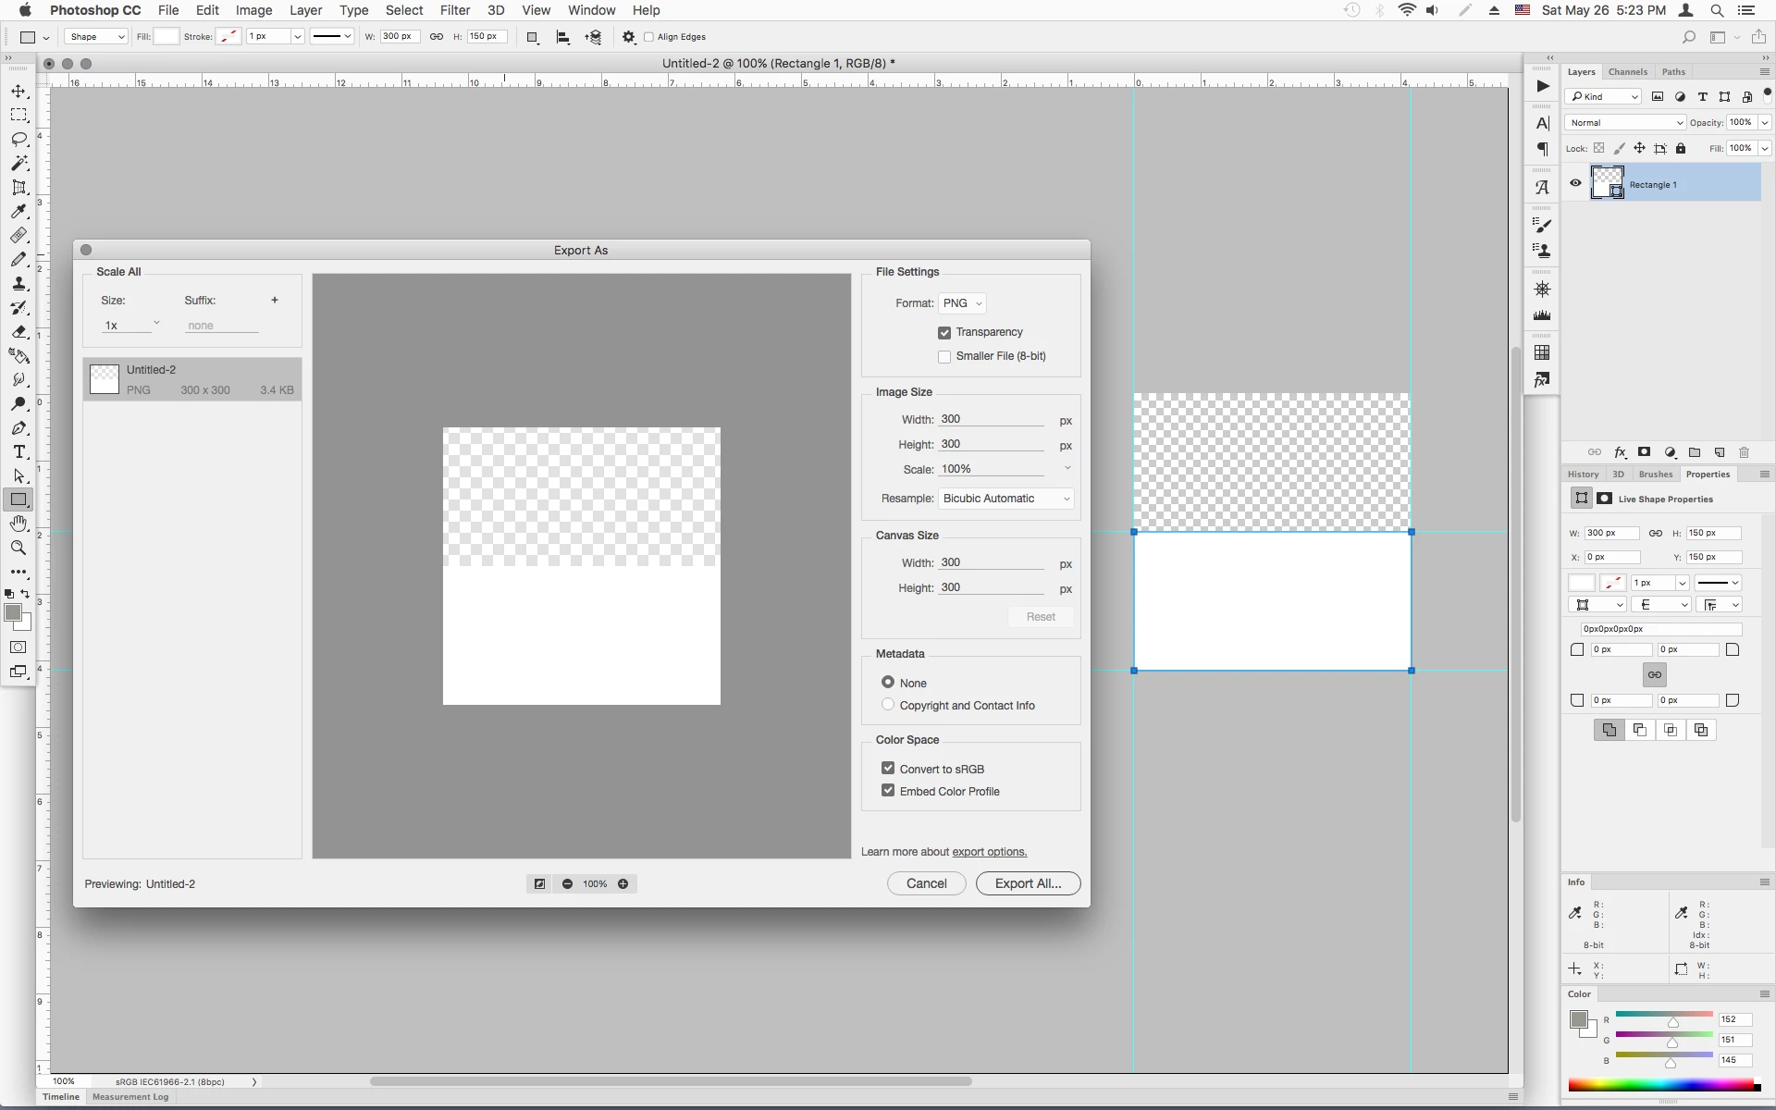Select the Eyedropper tool

pyautogui.click(x=18, y=212)
